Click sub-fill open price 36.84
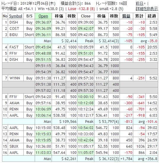159x163 pixels. point(60,66)
